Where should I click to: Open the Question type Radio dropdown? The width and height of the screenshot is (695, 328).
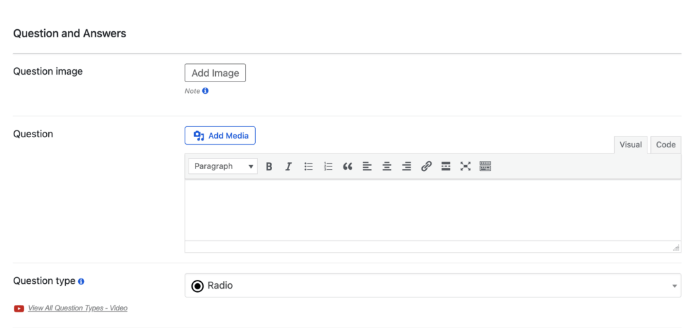pos(432,285)
